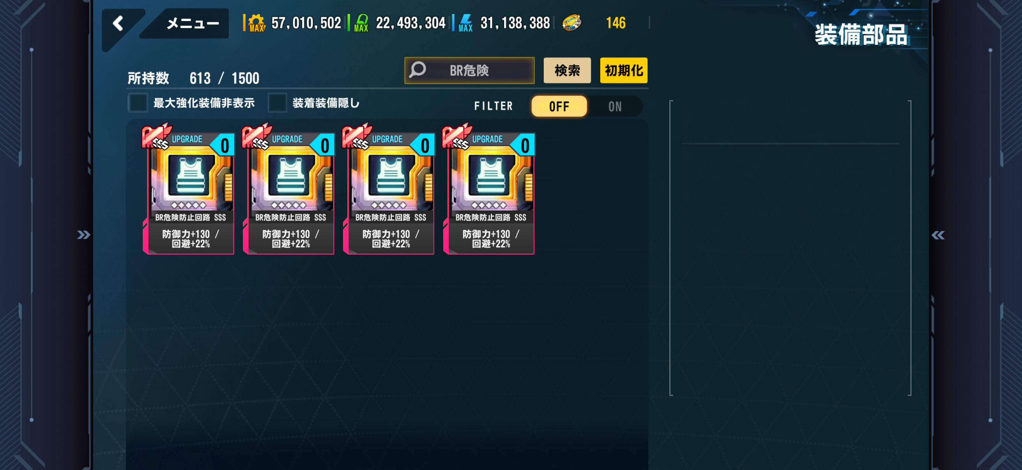Image resolution: width=1022 pixels, height=470 pixels.
Task: Select the third BR危険防止回路 SSS card
Action: click(x=389, y=189)
